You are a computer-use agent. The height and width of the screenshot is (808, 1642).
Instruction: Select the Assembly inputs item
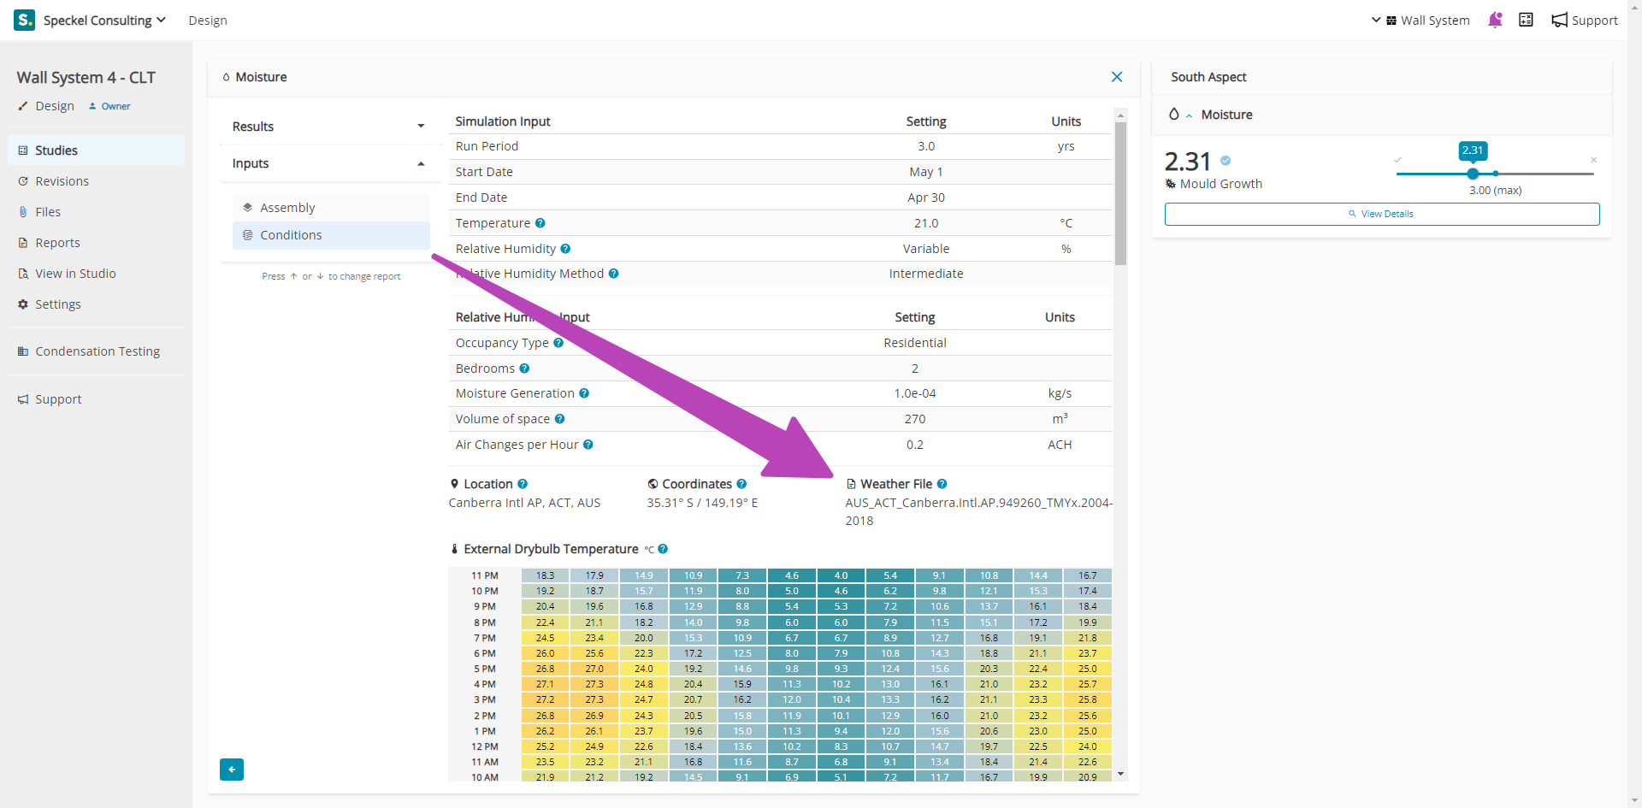(x=287, y=208)
